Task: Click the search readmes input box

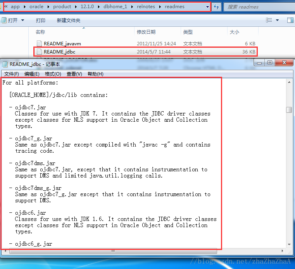Action: [259, 7]
